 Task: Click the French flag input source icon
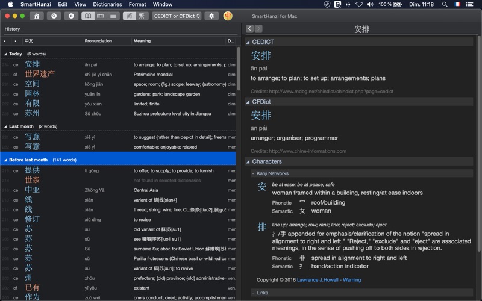[457, 4]
